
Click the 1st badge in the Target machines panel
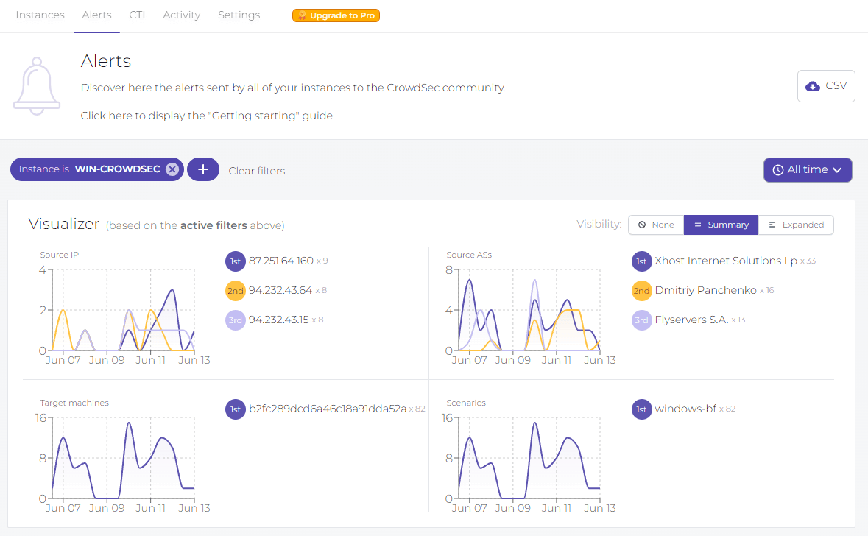pos(235,409)
